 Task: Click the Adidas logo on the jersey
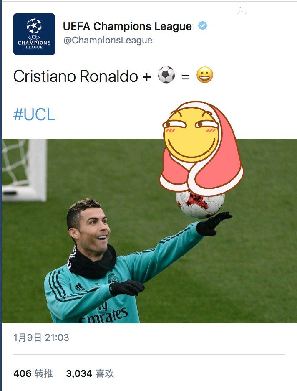80,287
